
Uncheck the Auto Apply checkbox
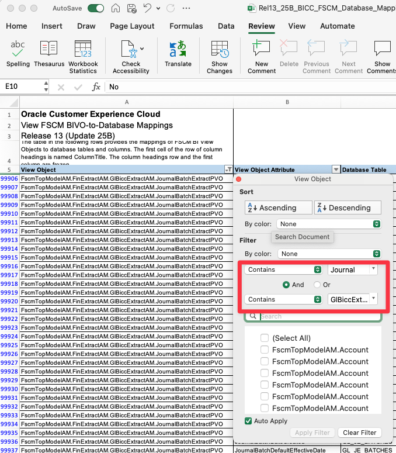[x=249, y=421]
